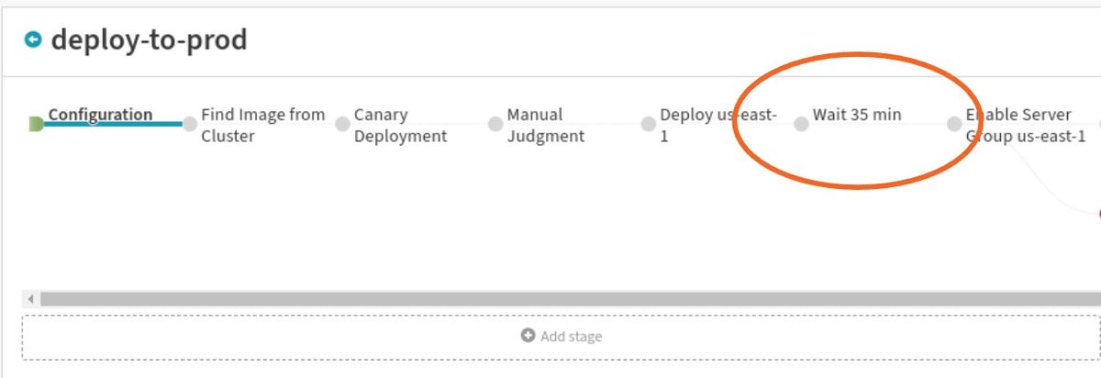This screenshot has height=378, width=1101.
Task: Click the horizontal scrollbar's left arrow
Action: point(31,299)
